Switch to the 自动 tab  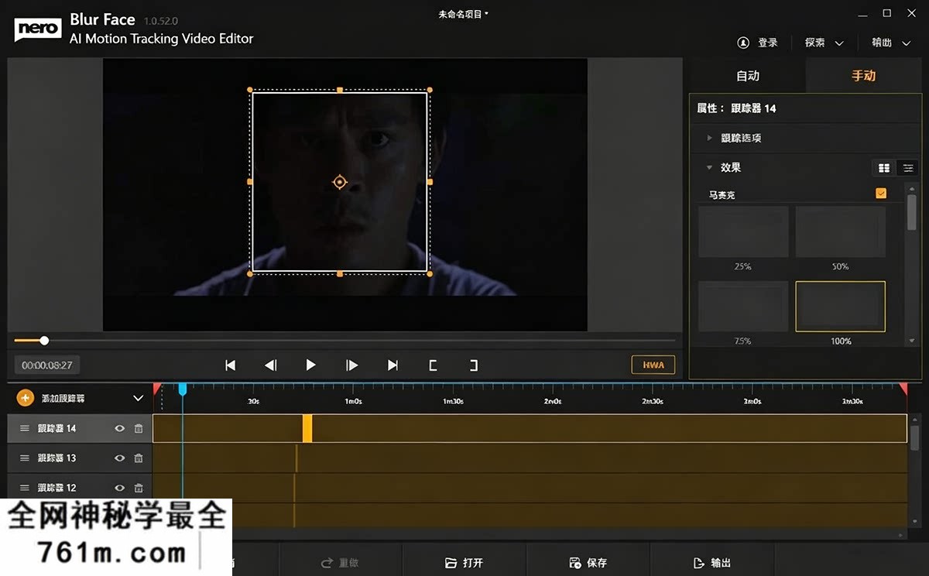tap(747, 76)
